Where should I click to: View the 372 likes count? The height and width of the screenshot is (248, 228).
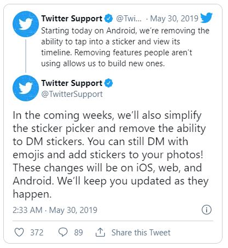(x=37, y=233)
